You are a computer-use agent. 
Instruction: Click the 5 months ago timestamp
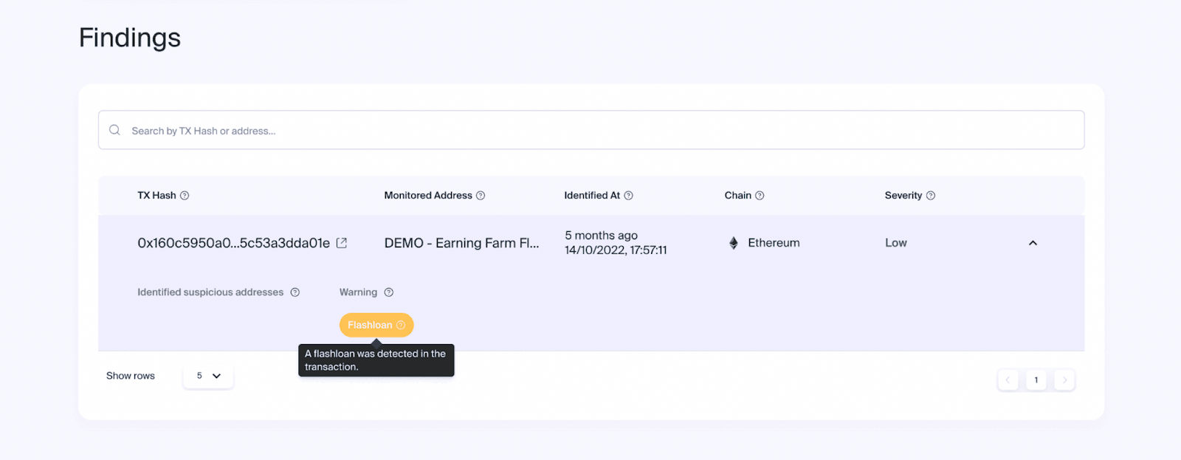tap(602, 236)
